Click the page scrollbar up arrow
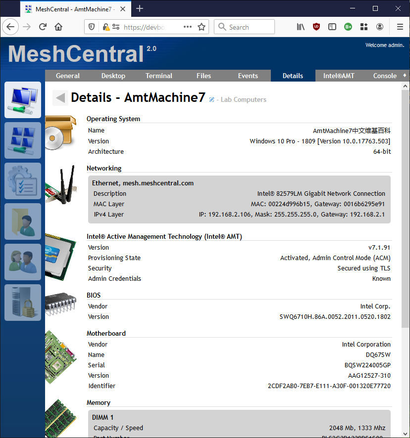Screen dimensions: 410x438 pyautogui.click(x=405, y=87)
